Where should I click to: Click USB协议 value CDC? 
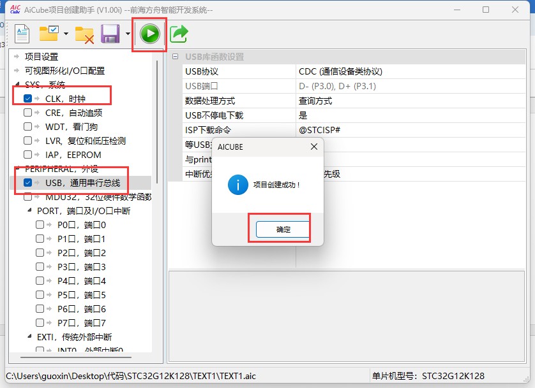(410, 71)
